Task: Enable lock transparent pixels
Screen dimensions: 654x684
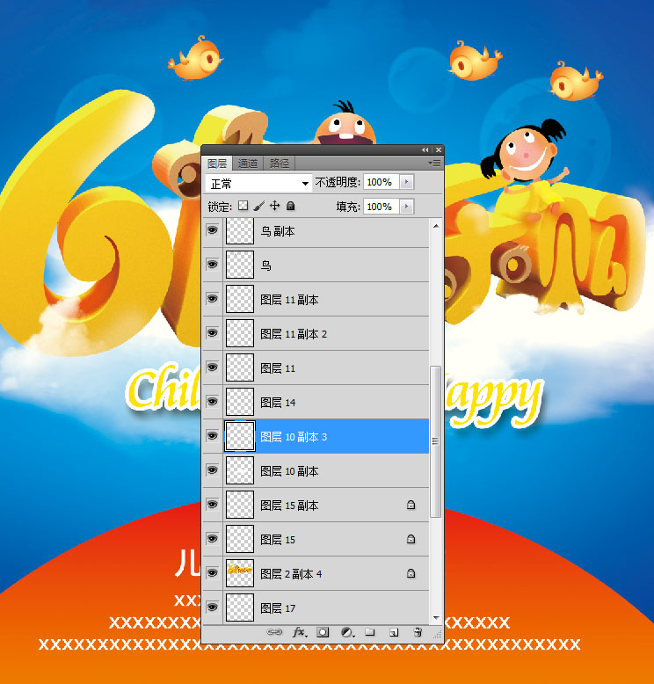Action: [x=243, y=206]
